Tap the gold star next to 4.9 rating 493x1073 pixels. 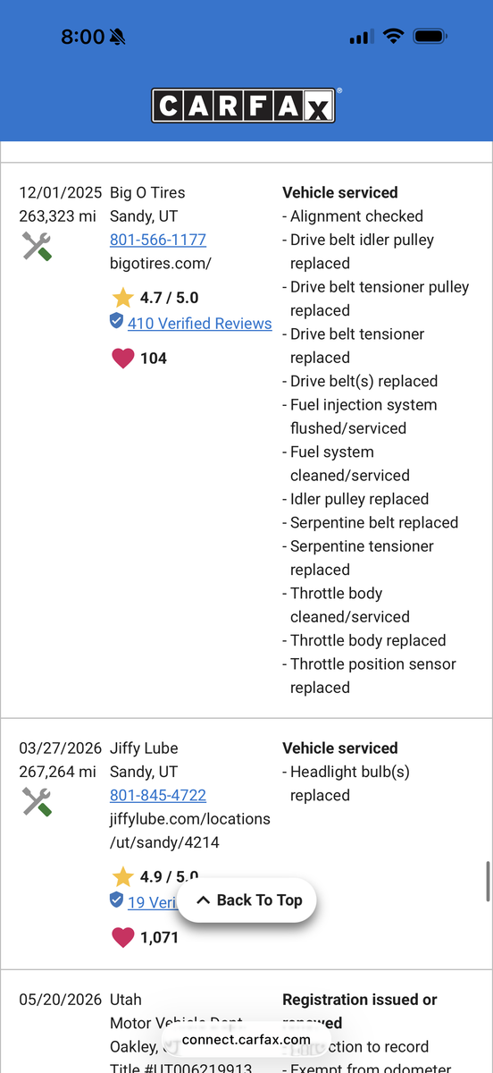pos(122,877)
